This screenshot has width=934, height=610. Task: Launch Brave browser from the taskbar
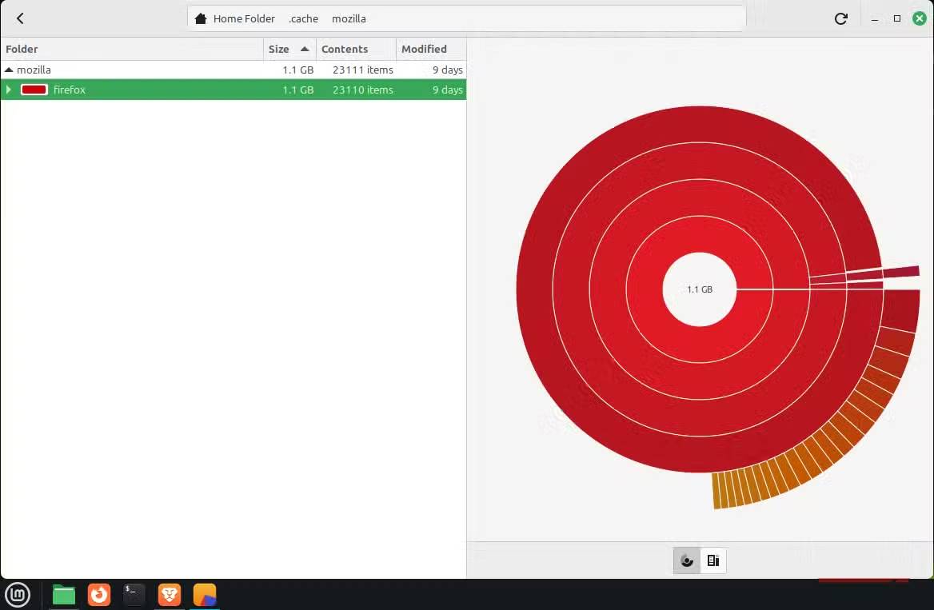170,595
